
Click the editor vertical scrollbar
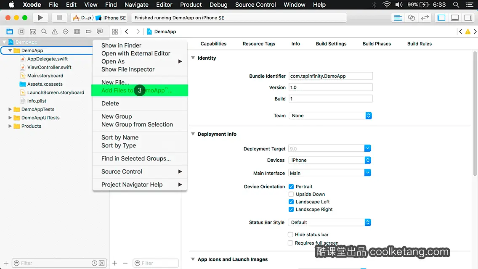pyautogui.click(x=475, y=113)
